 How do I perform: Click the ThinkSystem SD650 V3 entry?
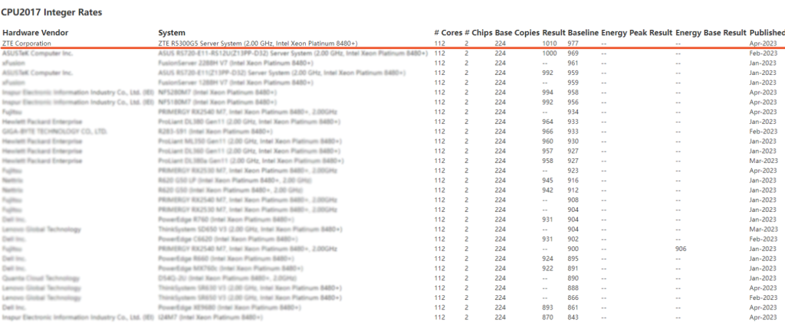251,229
